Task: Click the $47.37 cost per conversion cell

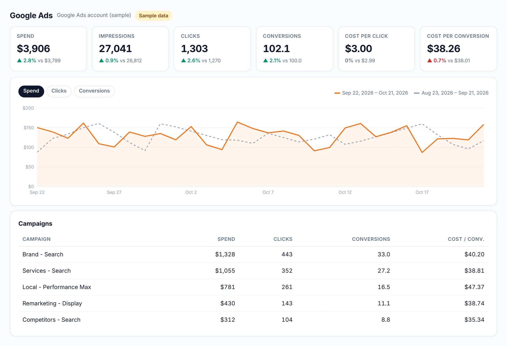Action: point(474,287)
